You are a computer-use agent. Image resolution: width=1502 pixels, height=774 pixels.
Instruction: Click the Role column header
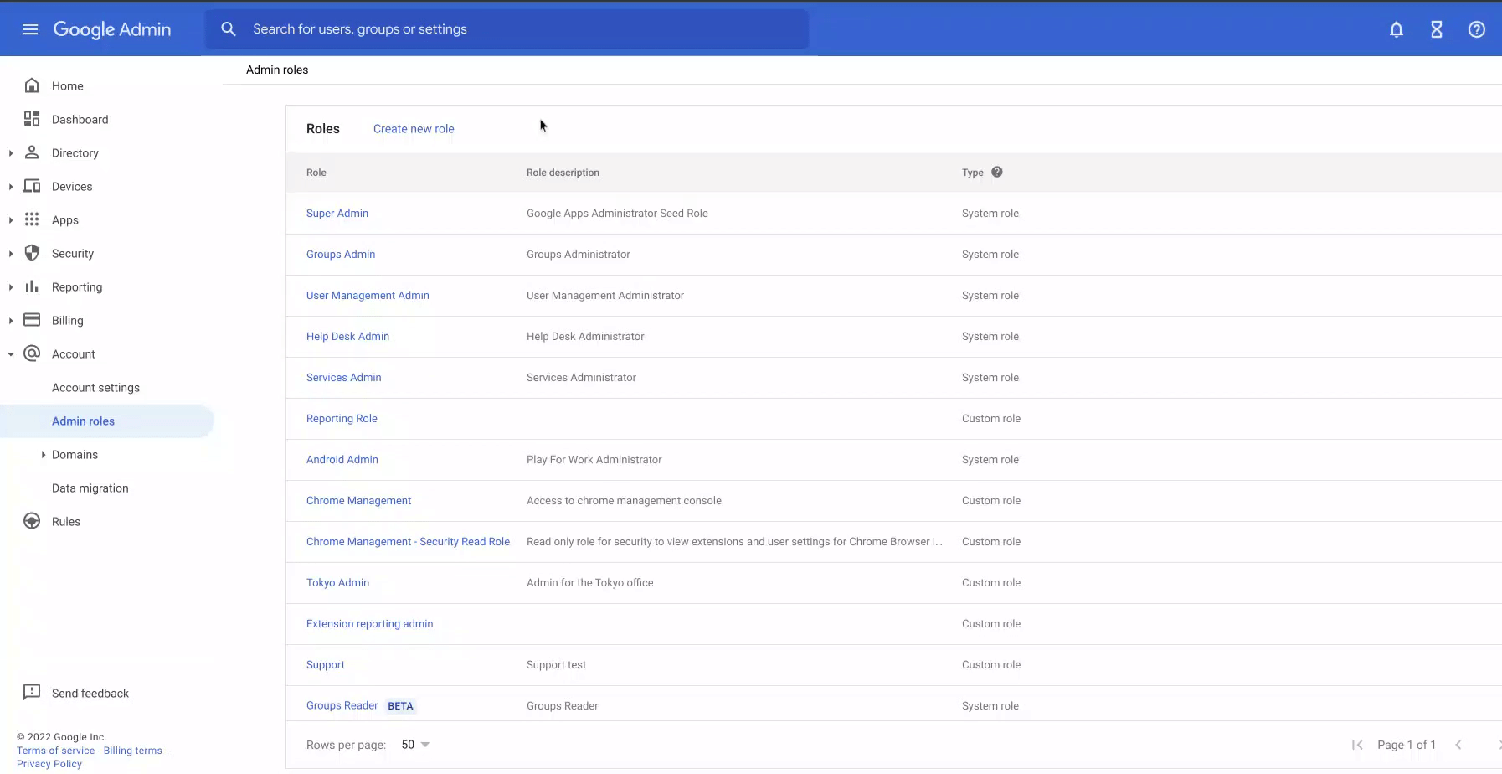[316, 173]
